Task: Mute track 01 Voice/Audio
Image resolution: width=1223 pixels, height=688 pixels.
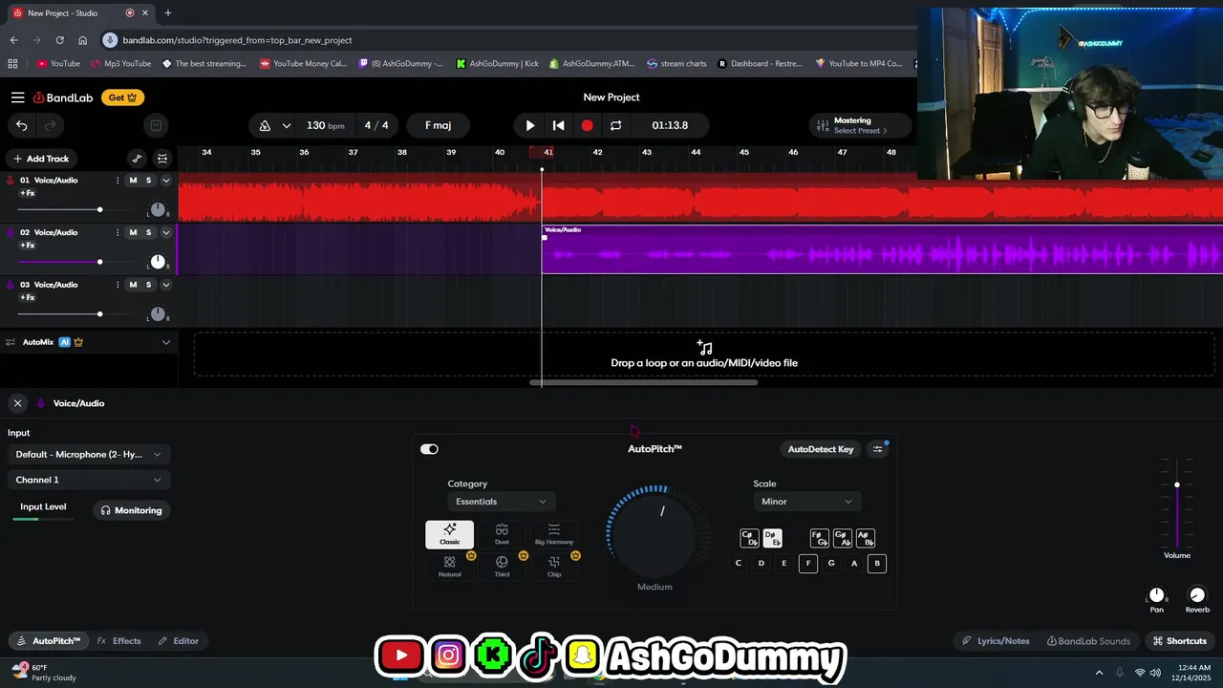Action: pos(133,181)
